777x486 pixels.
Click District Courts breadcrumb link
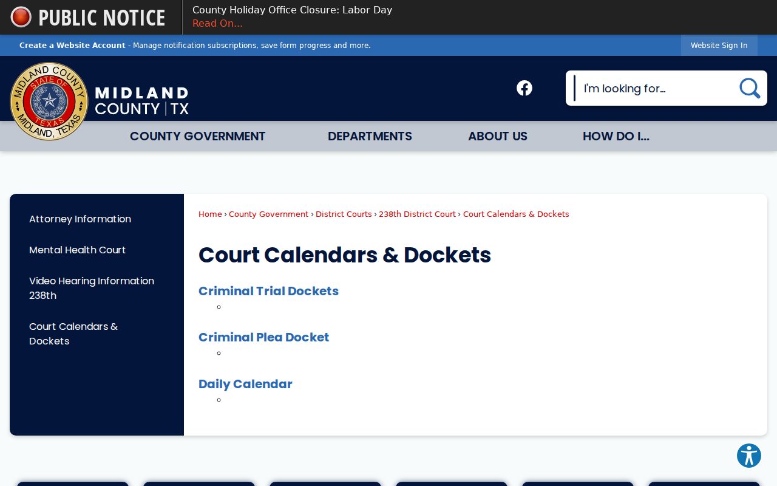pos(344,214)
